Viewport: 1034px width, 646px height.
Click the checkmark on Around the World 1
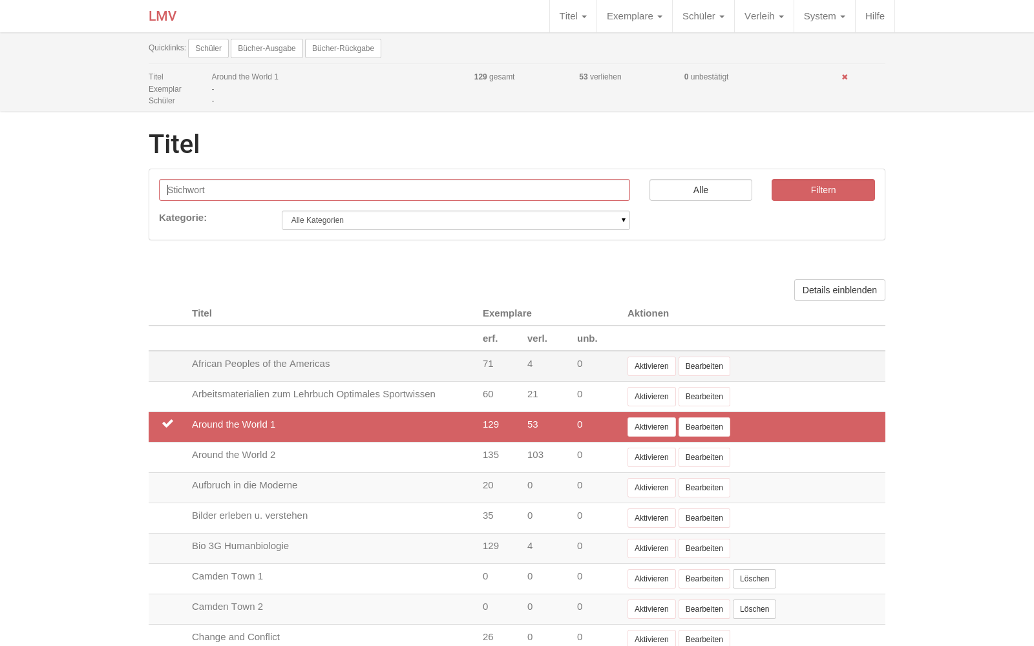click(x=168, y=424)
